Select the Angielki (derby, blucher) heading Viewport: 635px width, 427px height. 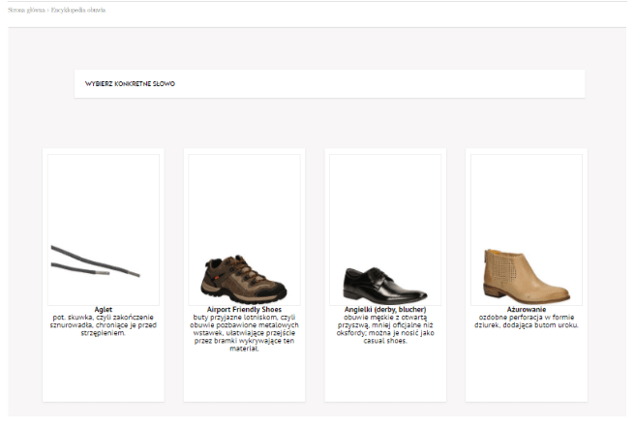pos(385,310)
